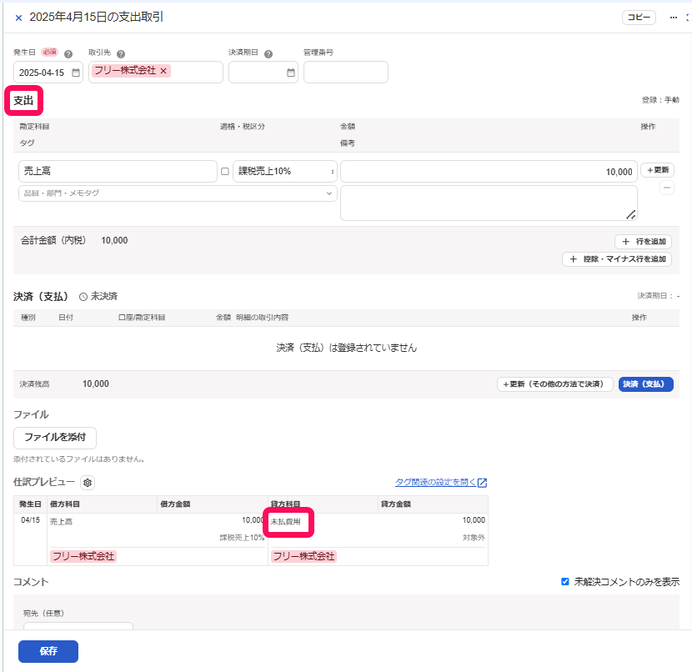The image size is (692, 672).
Task: Open the help icon next to 決済期日
Action: coord(268,54)
